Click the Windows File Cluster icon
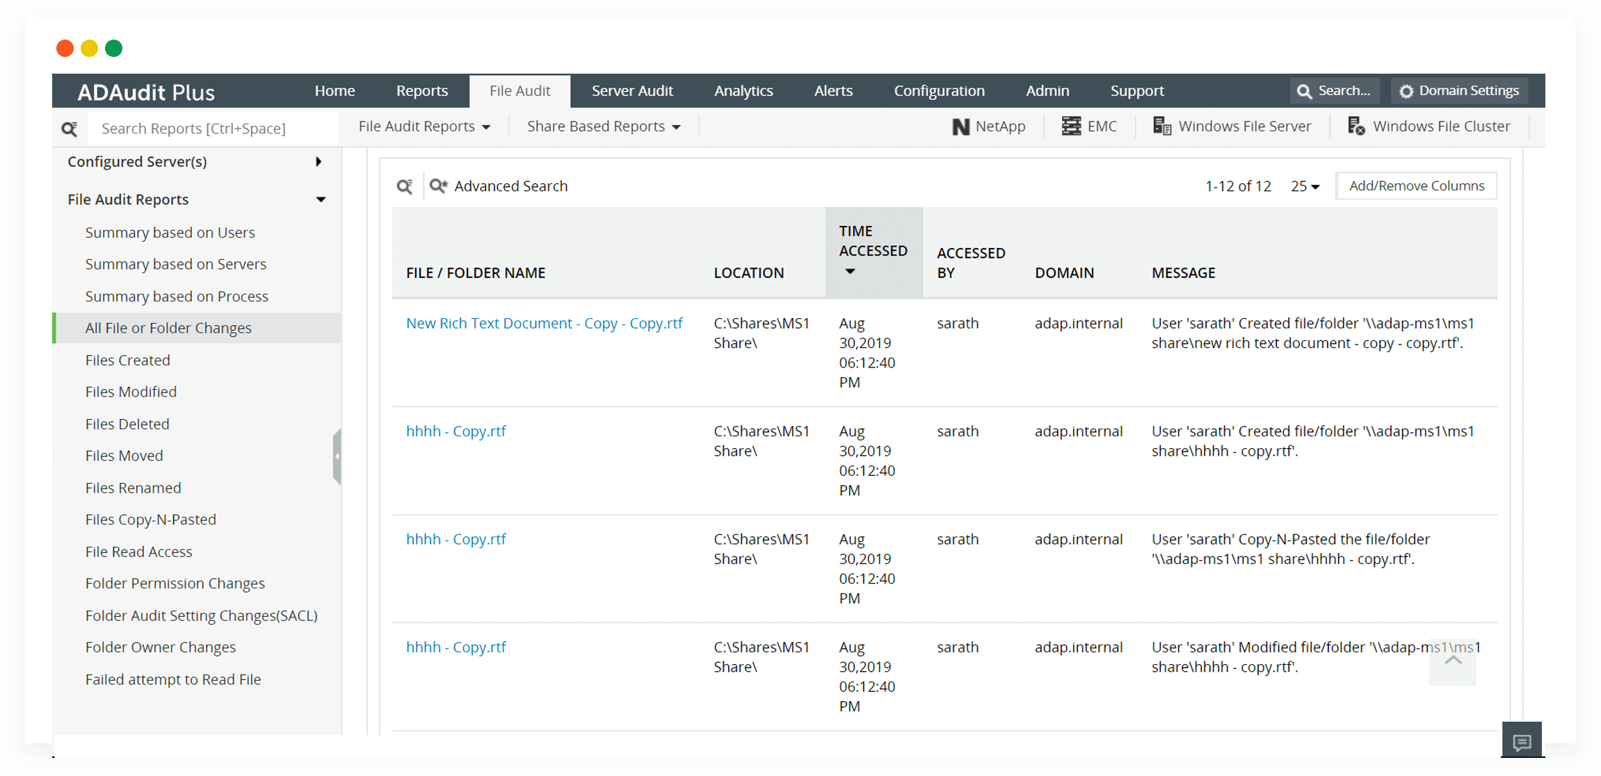The height and width of the screenshot is (776, 1601). pyautogui.click(x=1356, y=126)
